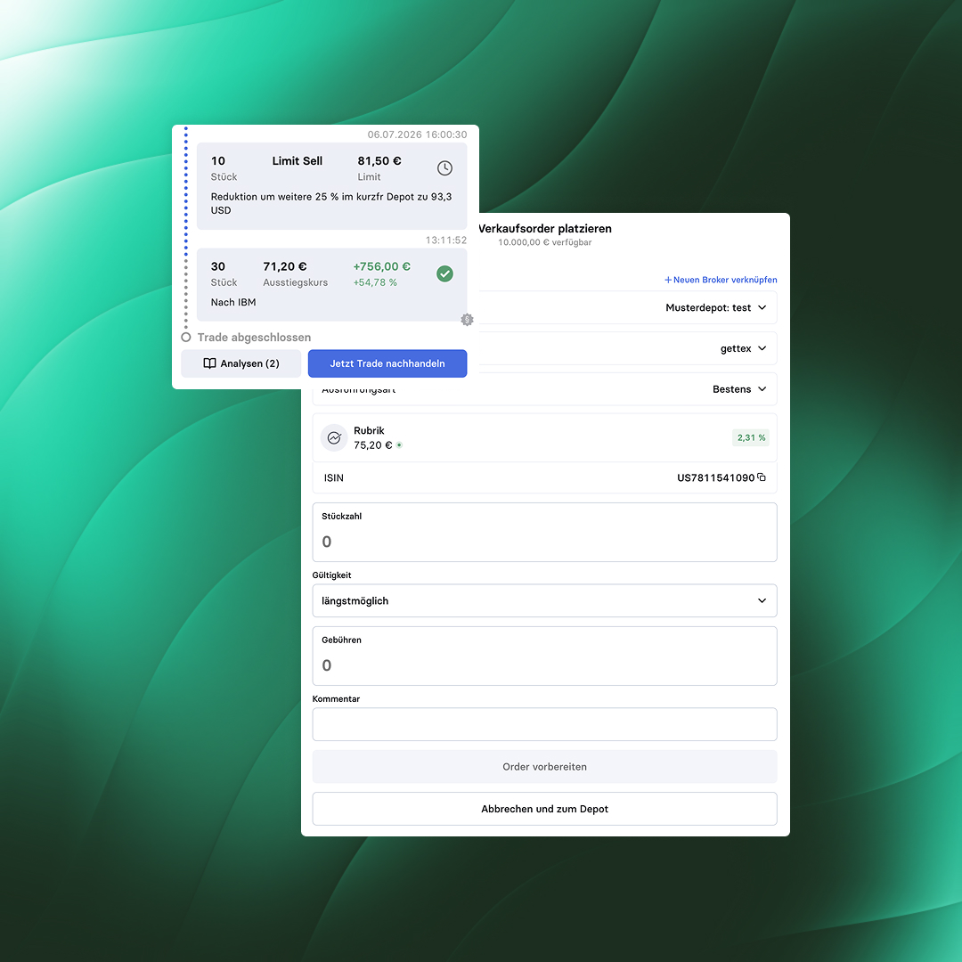Open Analysen (2)
This screenshot has height=962, width=962.
[x=241, y=363]
